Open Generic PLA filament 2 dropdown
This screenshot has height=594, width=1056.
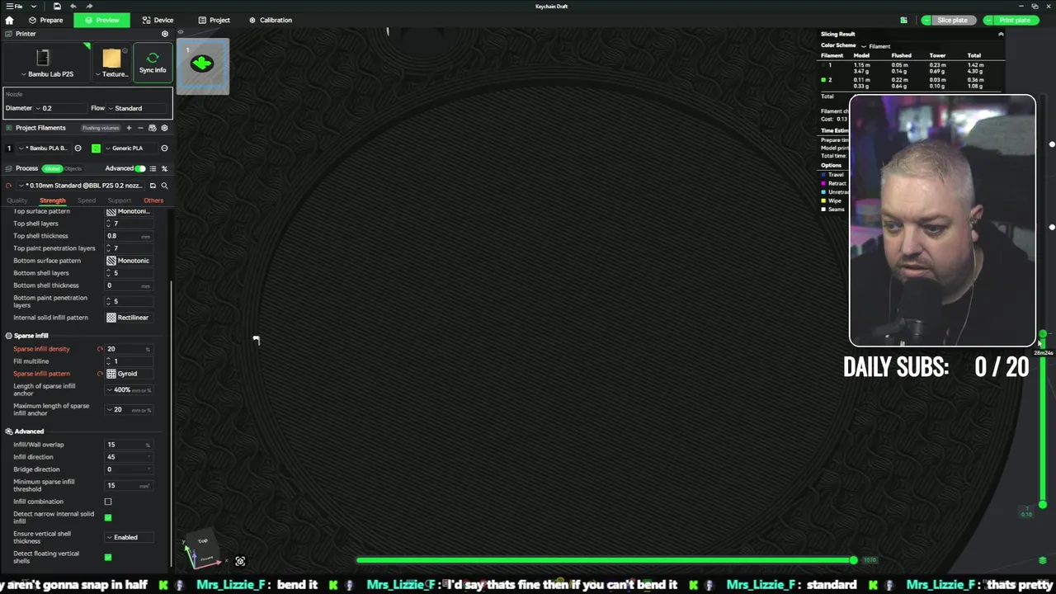coord(130,148)
